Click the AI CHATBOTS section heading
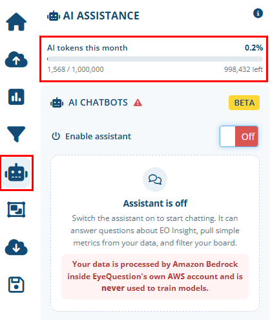This screenshot has height=320, width=270. (98, 102)
